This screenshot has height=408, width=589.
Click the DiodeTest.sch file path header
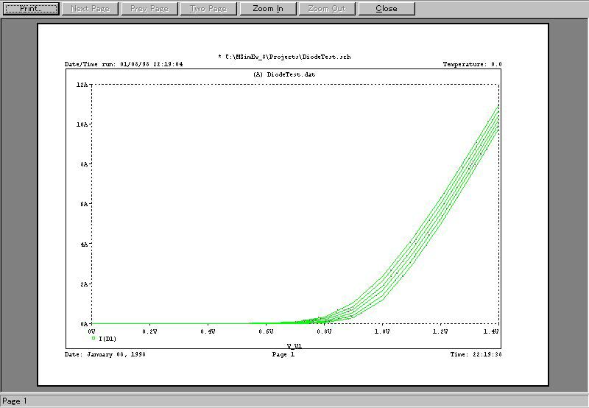point(284,57)
